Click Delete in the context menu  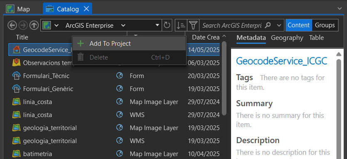point(129,57)
